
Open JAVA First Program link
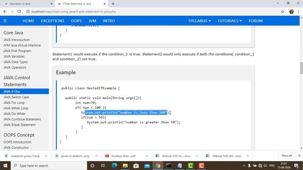[17, 51]
